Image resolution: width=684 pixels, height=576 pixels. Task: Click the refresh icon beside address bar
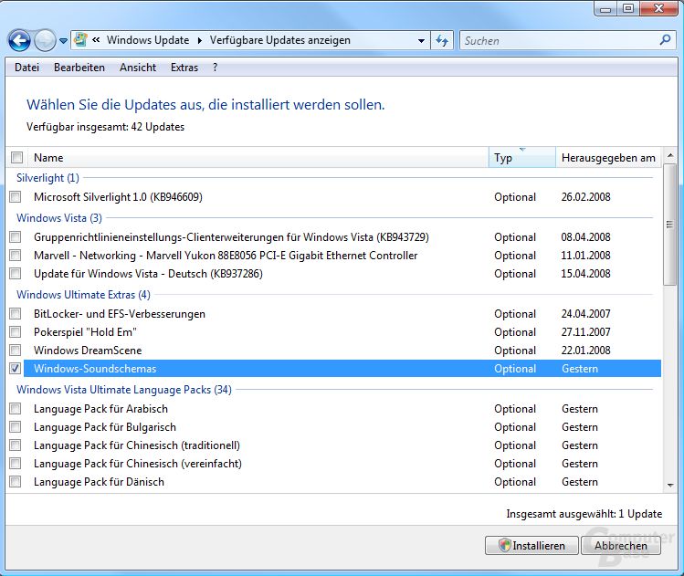pyautogui.click(x=442, y=40)
